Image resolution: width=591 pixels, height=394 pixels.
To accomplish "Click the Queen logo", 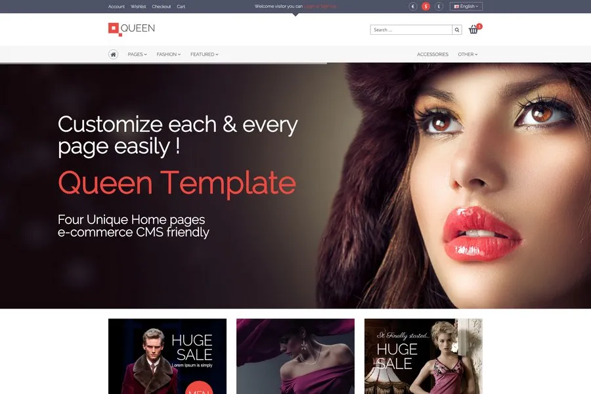I will (132, 29).
